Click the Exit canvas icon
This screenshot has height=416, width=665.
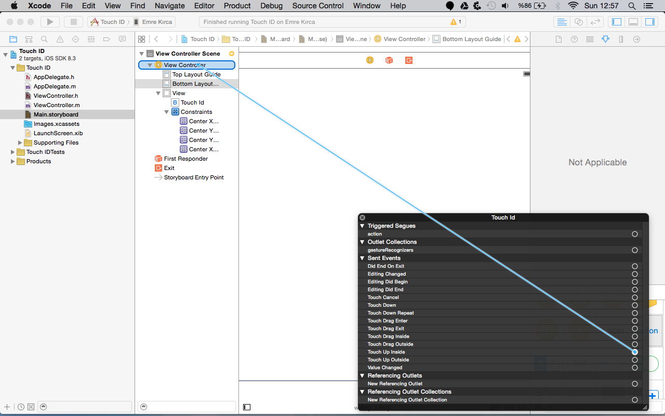click(x=409, y=60)
